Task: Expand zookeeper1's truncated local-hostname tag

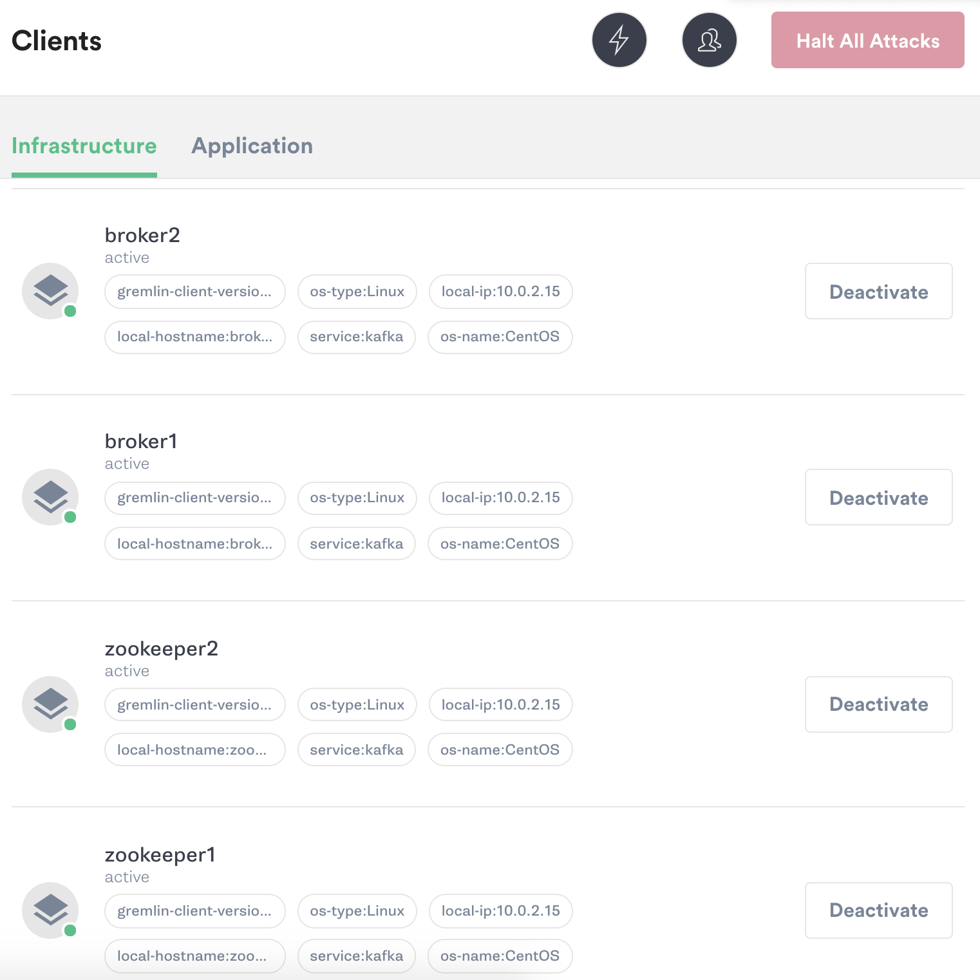Action: pyautogui.click(x=194, y=956)
